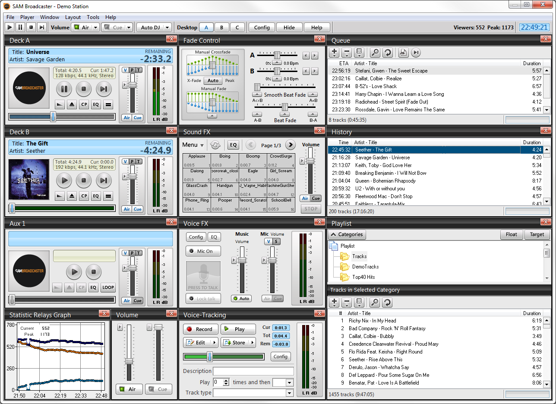Click the refresh icon in Tracks in Selected Category
This screenshot has width=556, height=404.
tap(387, 303)
